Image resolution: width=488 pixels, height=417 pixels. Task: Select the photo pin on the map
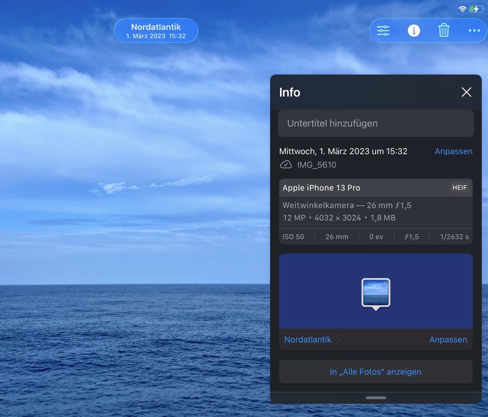click(x=376, y=293)
